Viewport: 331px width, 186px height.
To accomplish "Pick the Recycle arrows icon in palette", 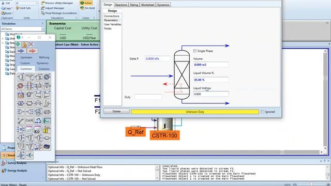I will click(38, 120).
